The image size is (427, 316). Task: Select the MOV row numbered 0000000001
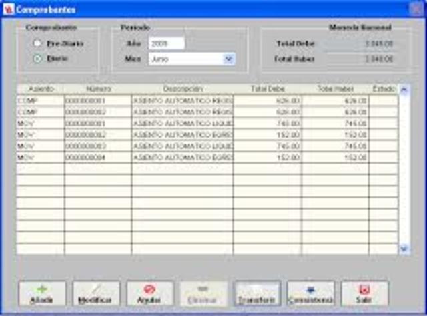[x=207, y=124]
